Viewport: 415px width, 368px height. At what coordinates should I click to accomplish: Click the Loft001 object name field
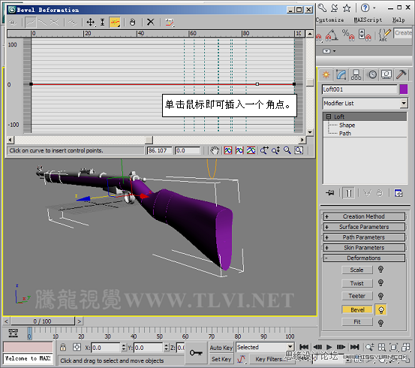pos(359,89)
